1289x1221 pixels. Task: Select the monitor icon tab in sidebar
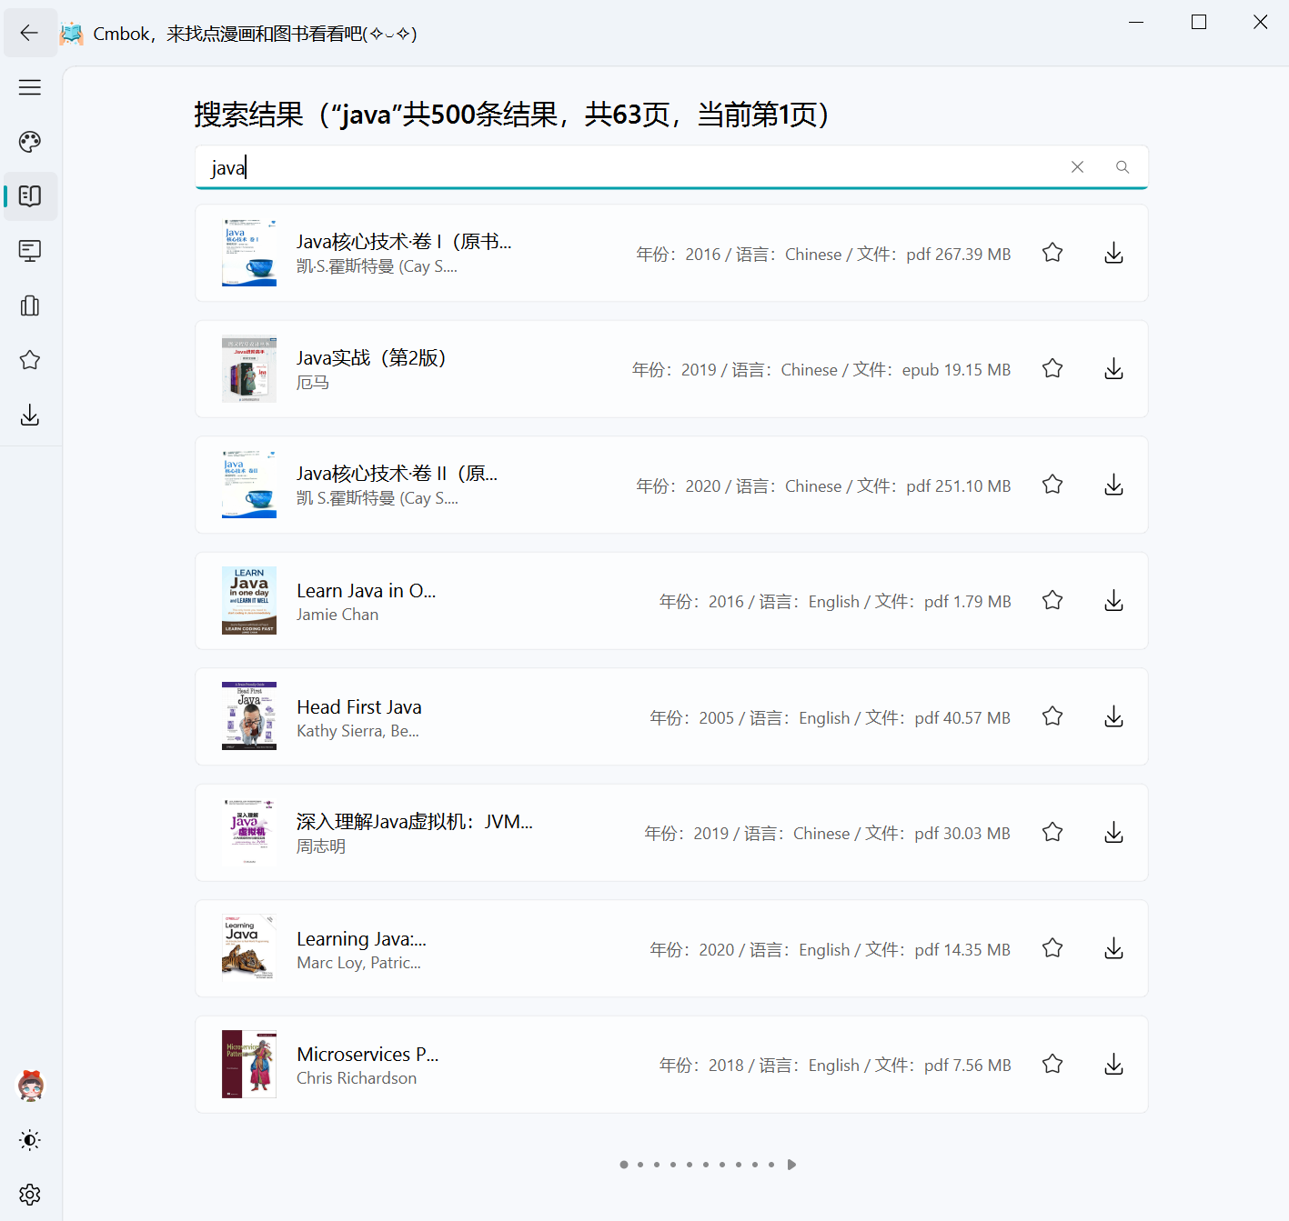(x=30, y=251)
